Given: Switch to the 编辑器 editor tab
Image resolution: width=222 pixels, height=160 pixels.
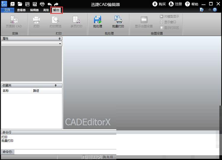Looking at the screenshot, I should [x=34, y=10].
